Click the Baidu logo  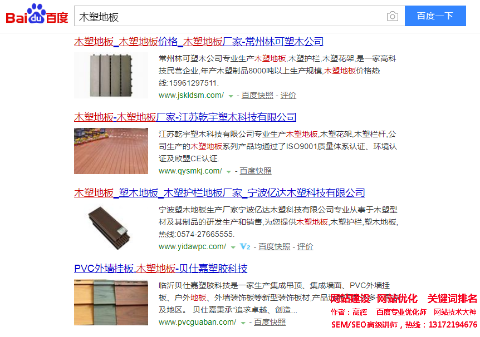[37, 14]
